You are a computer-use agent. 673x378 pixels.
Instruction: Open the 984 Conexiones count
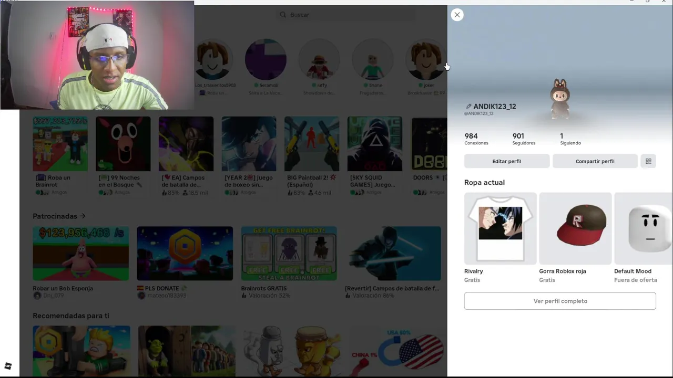point(476,139)
